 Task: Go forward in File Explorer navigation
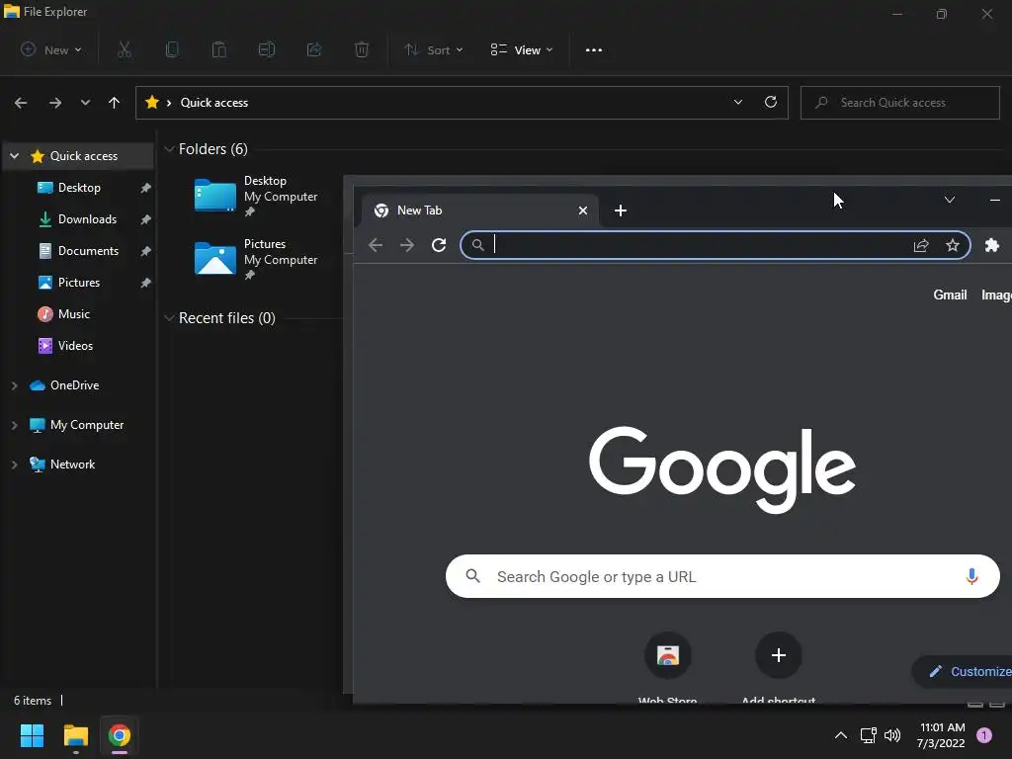(55, 103)
